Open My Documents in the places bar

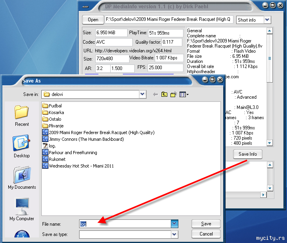(x=22, y=178)
